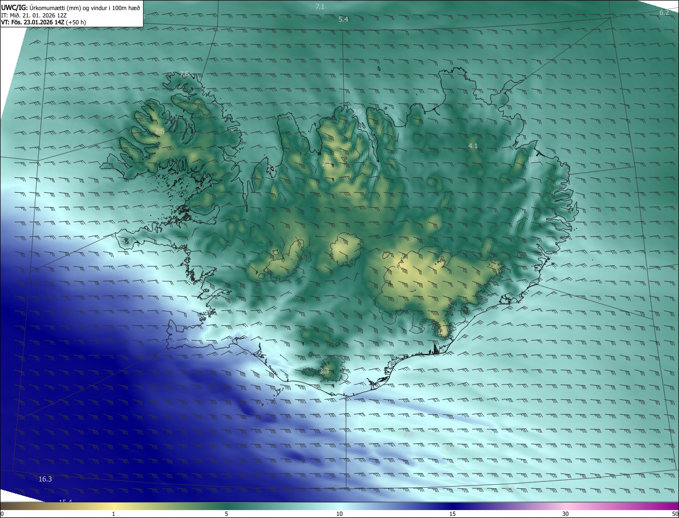Click the colour scale label 1

[114, 514]
